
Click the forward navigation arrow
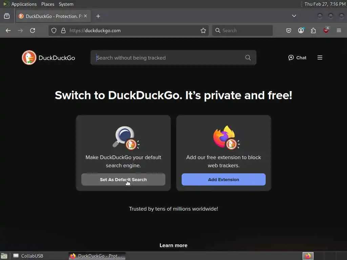(x=20, y=30)
